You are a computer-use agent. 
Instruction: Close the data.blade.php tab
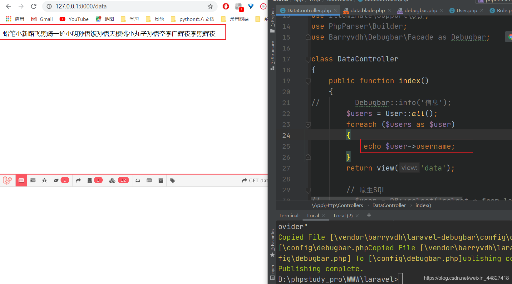(x=389, y=10)
